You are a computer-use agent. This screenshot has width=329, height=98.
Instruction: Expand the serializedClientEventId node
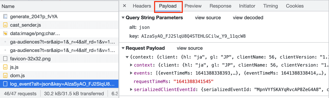[131, 90]
